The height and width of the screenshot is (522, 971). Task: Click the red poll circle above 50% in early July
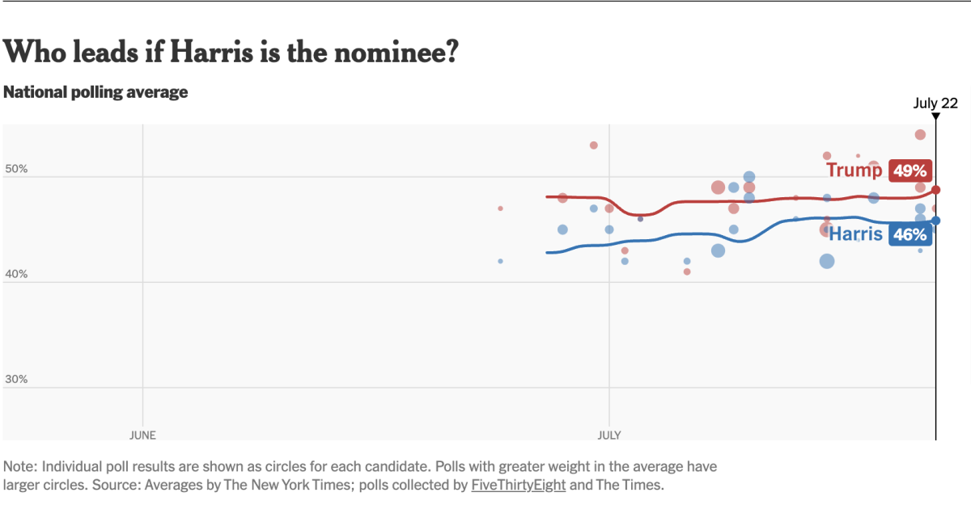[x=593, y=145]
